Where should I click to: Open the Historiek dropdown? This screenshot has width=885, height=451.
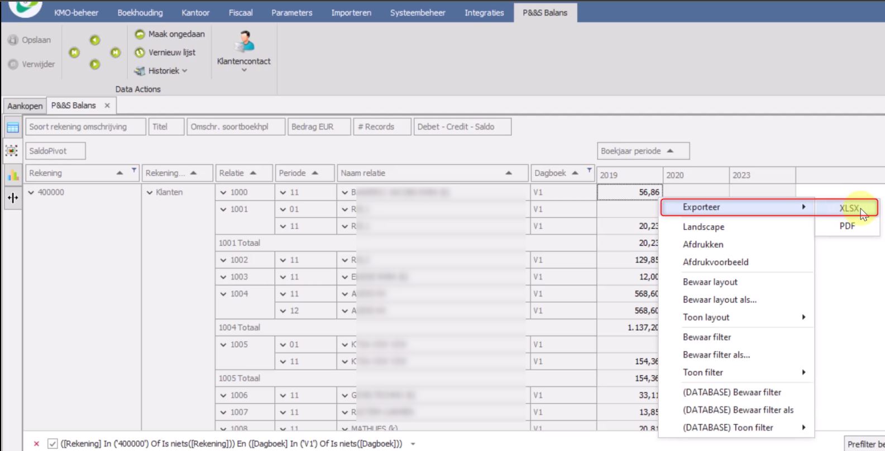click(161, 71)
